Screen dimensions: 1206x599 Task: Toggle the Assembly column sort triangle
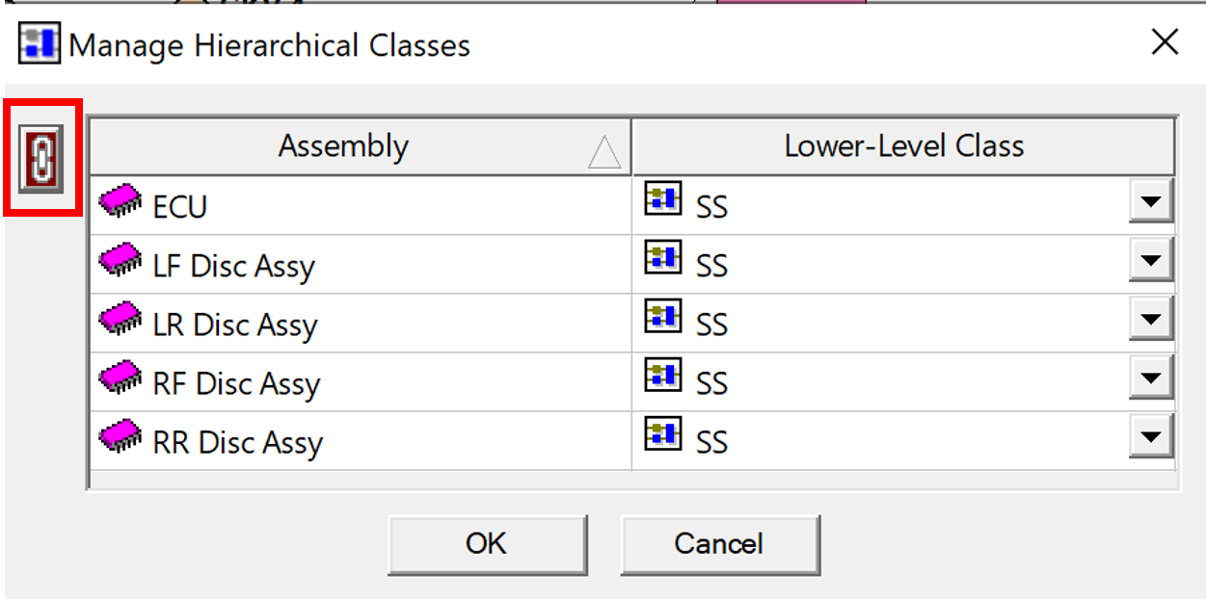(604, 152)
